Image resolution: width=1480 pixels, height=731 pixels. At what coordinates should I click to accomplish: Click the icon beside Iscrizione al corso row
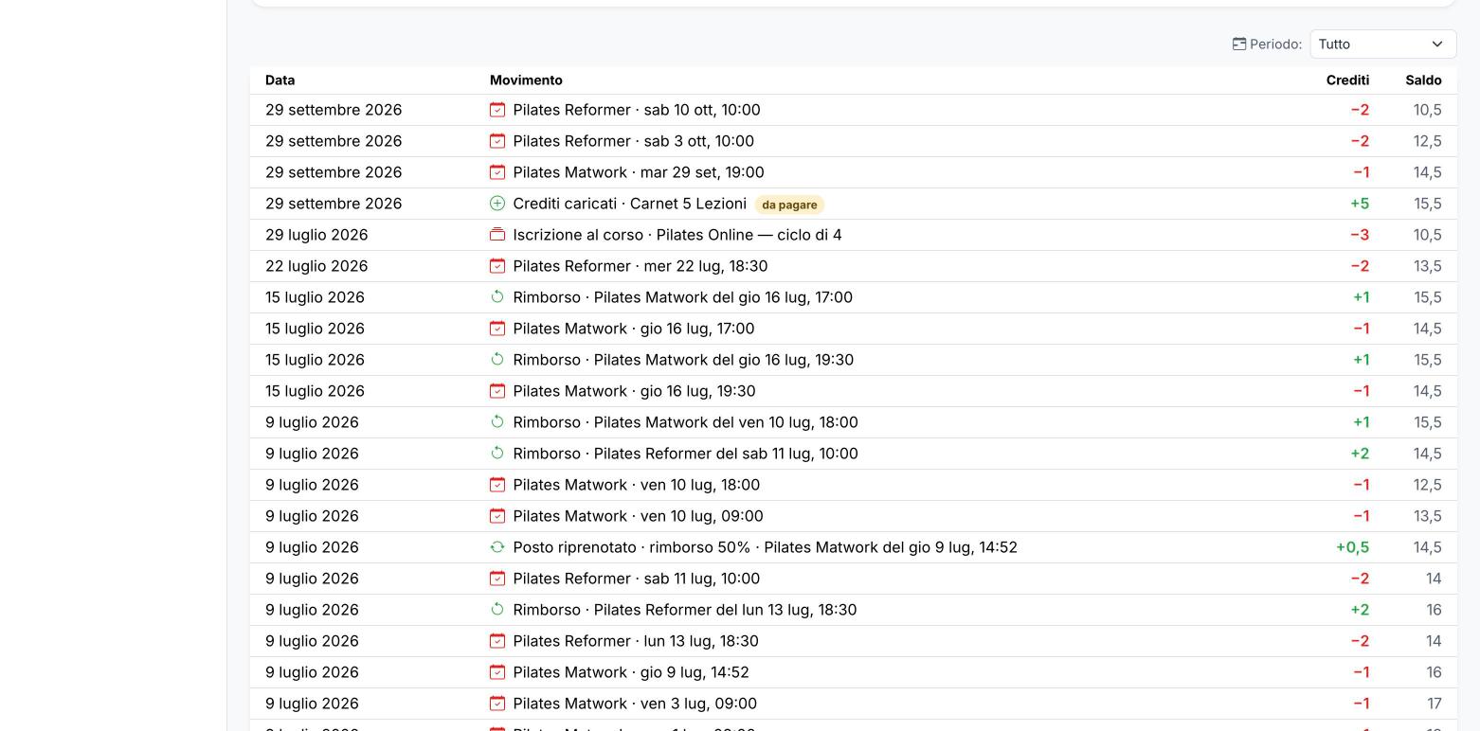pos(497,235)
